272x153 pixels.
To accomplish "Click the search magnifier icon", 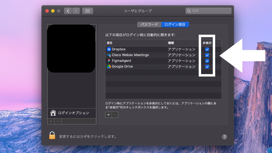I will (189, 11).
